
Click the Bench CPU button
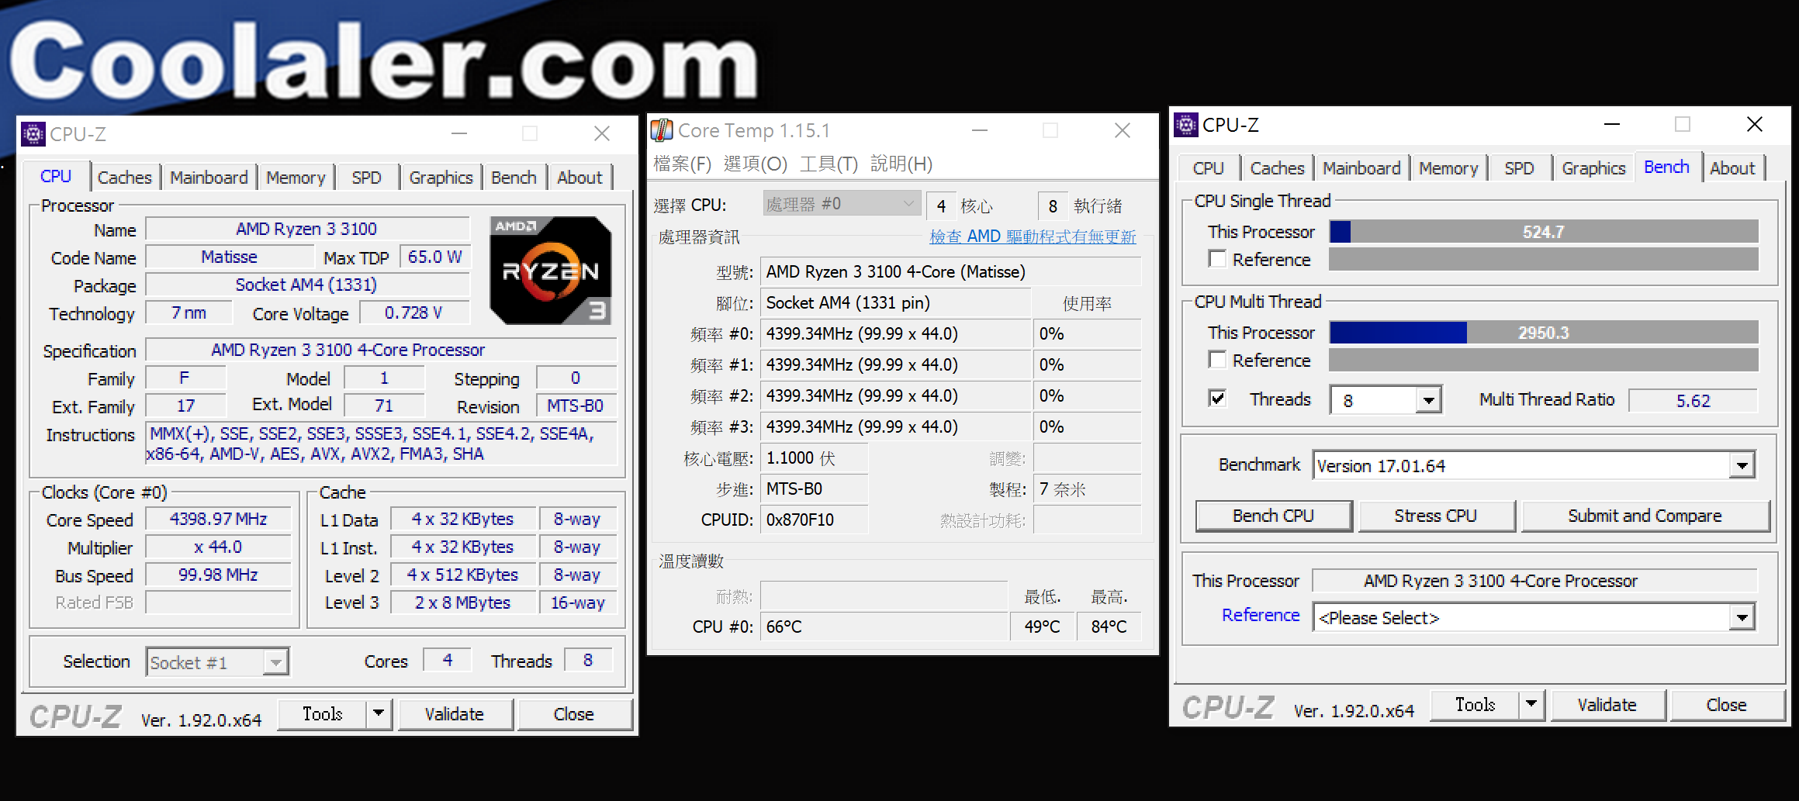point(1274,516)
